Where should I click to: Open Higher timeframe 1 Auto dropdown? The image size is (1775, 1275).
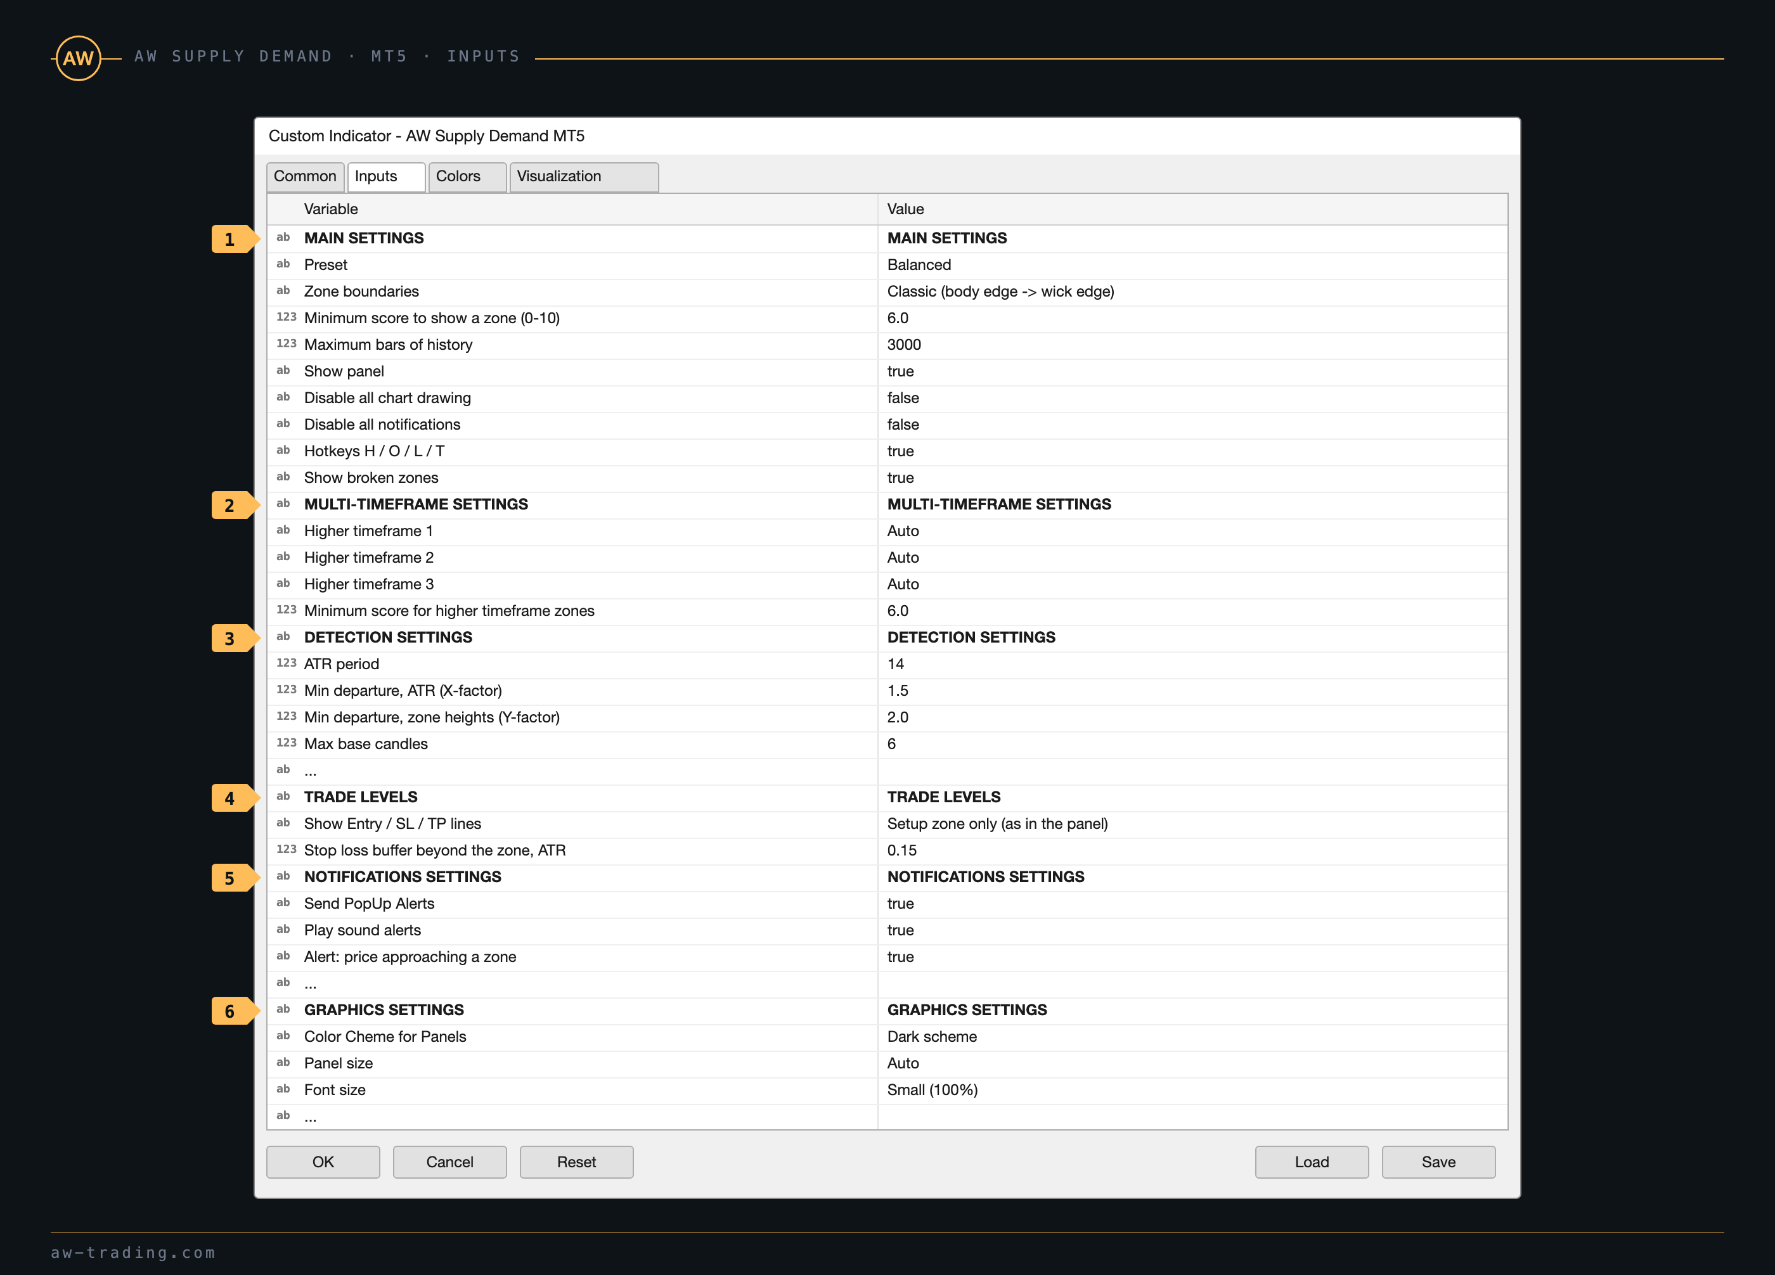[x=1192, y=531]
